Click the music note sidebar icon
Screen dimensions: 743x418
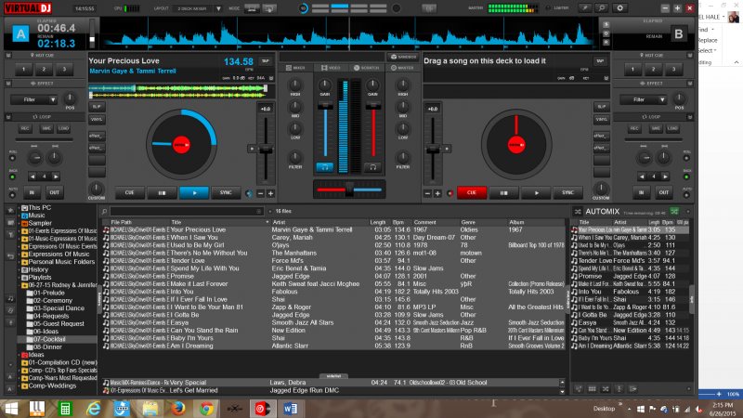tap(10, 298)
